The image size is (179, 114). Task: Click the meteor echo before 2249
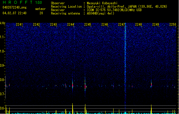coord(151,84)
